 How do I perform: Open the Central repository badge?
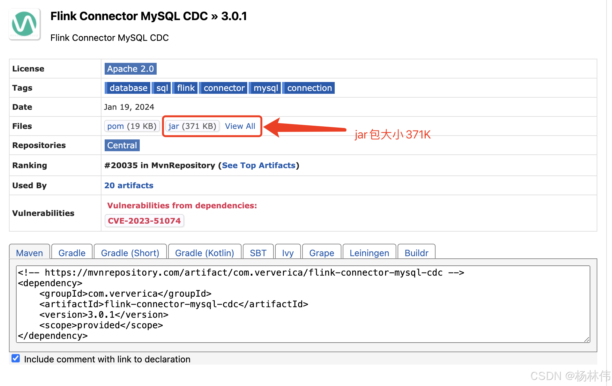[122, 145]
